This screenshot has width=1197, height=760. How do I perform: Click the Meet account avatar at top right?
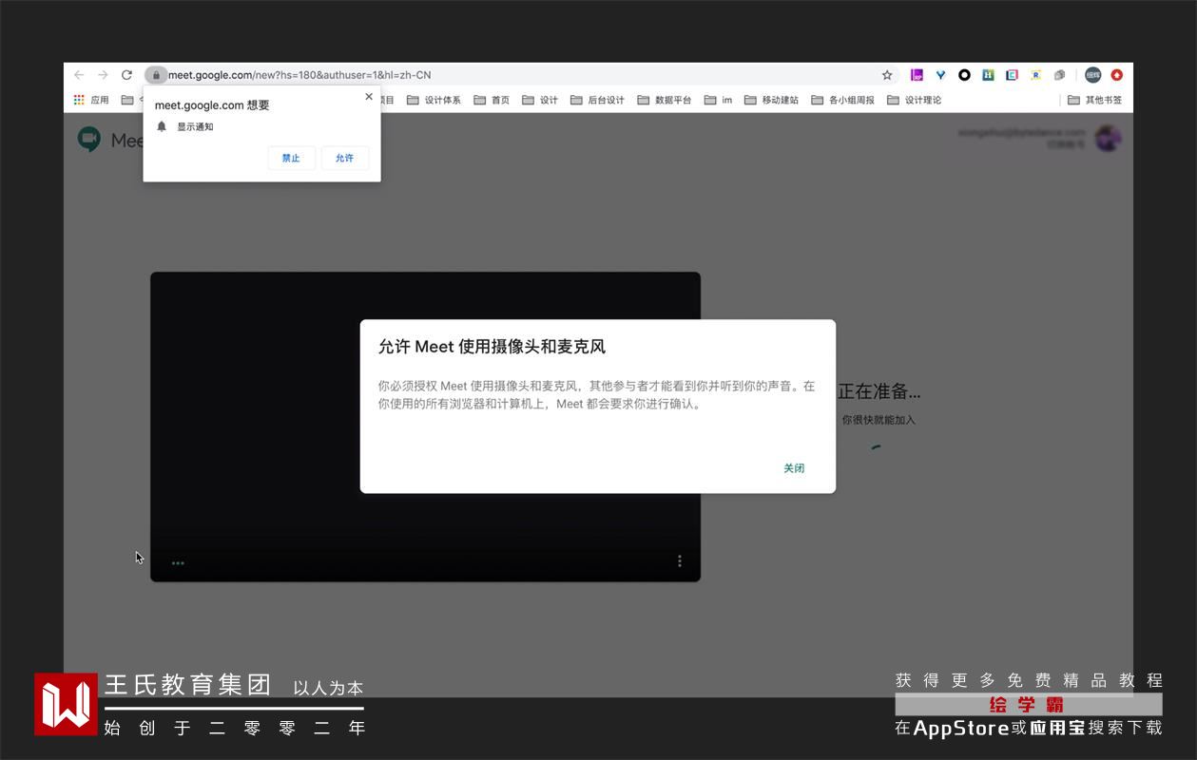[x=1108, y=138]
